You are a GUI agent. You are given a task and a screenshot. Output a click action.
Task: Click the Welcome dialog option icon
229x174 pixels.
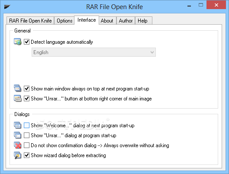point(17,125)
